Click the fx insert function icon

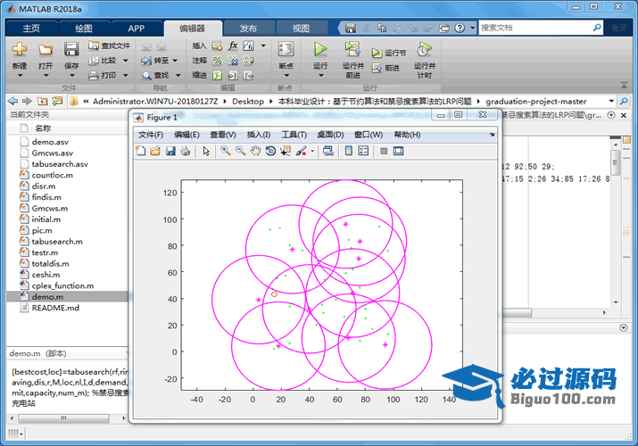coord(233,45)
